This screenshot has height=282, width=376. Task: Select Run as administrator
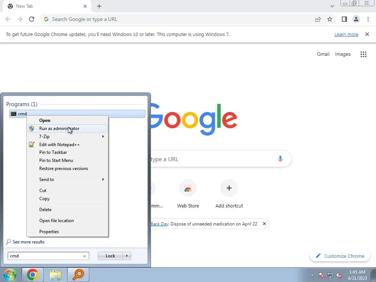[x=68, y=129]
